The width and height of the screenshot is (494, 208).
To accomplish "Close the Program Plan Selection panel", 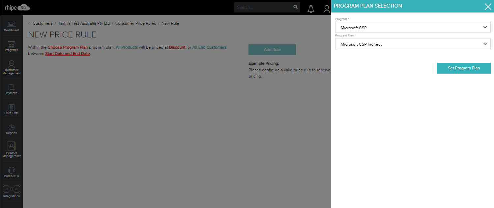I will (488, 6).
